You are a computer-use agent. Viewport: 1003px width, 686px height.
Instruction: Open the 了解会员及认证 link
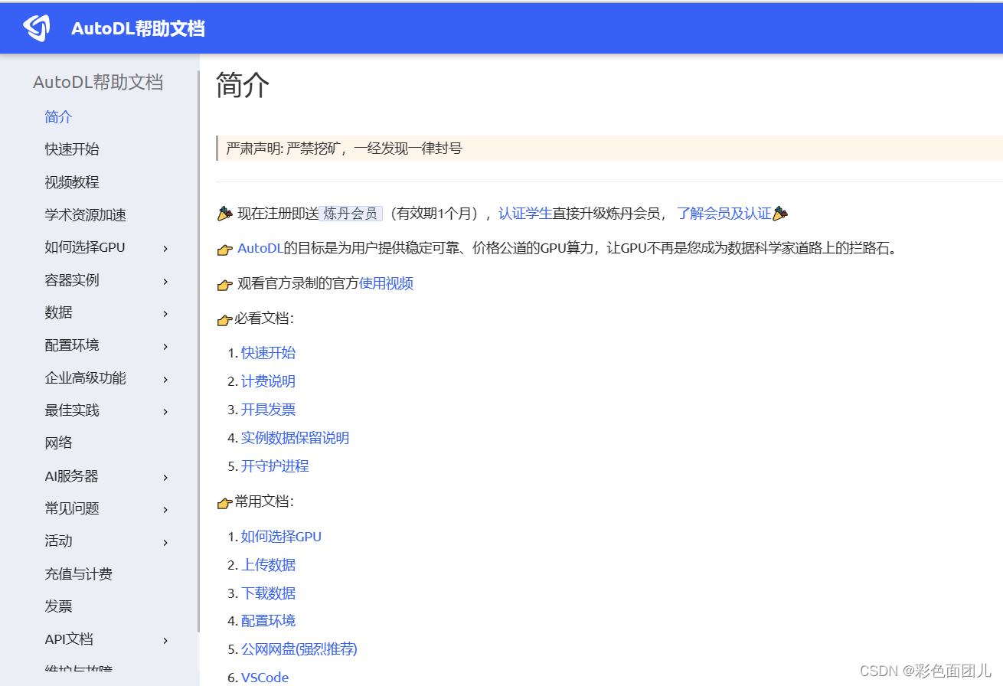[724, 214]
